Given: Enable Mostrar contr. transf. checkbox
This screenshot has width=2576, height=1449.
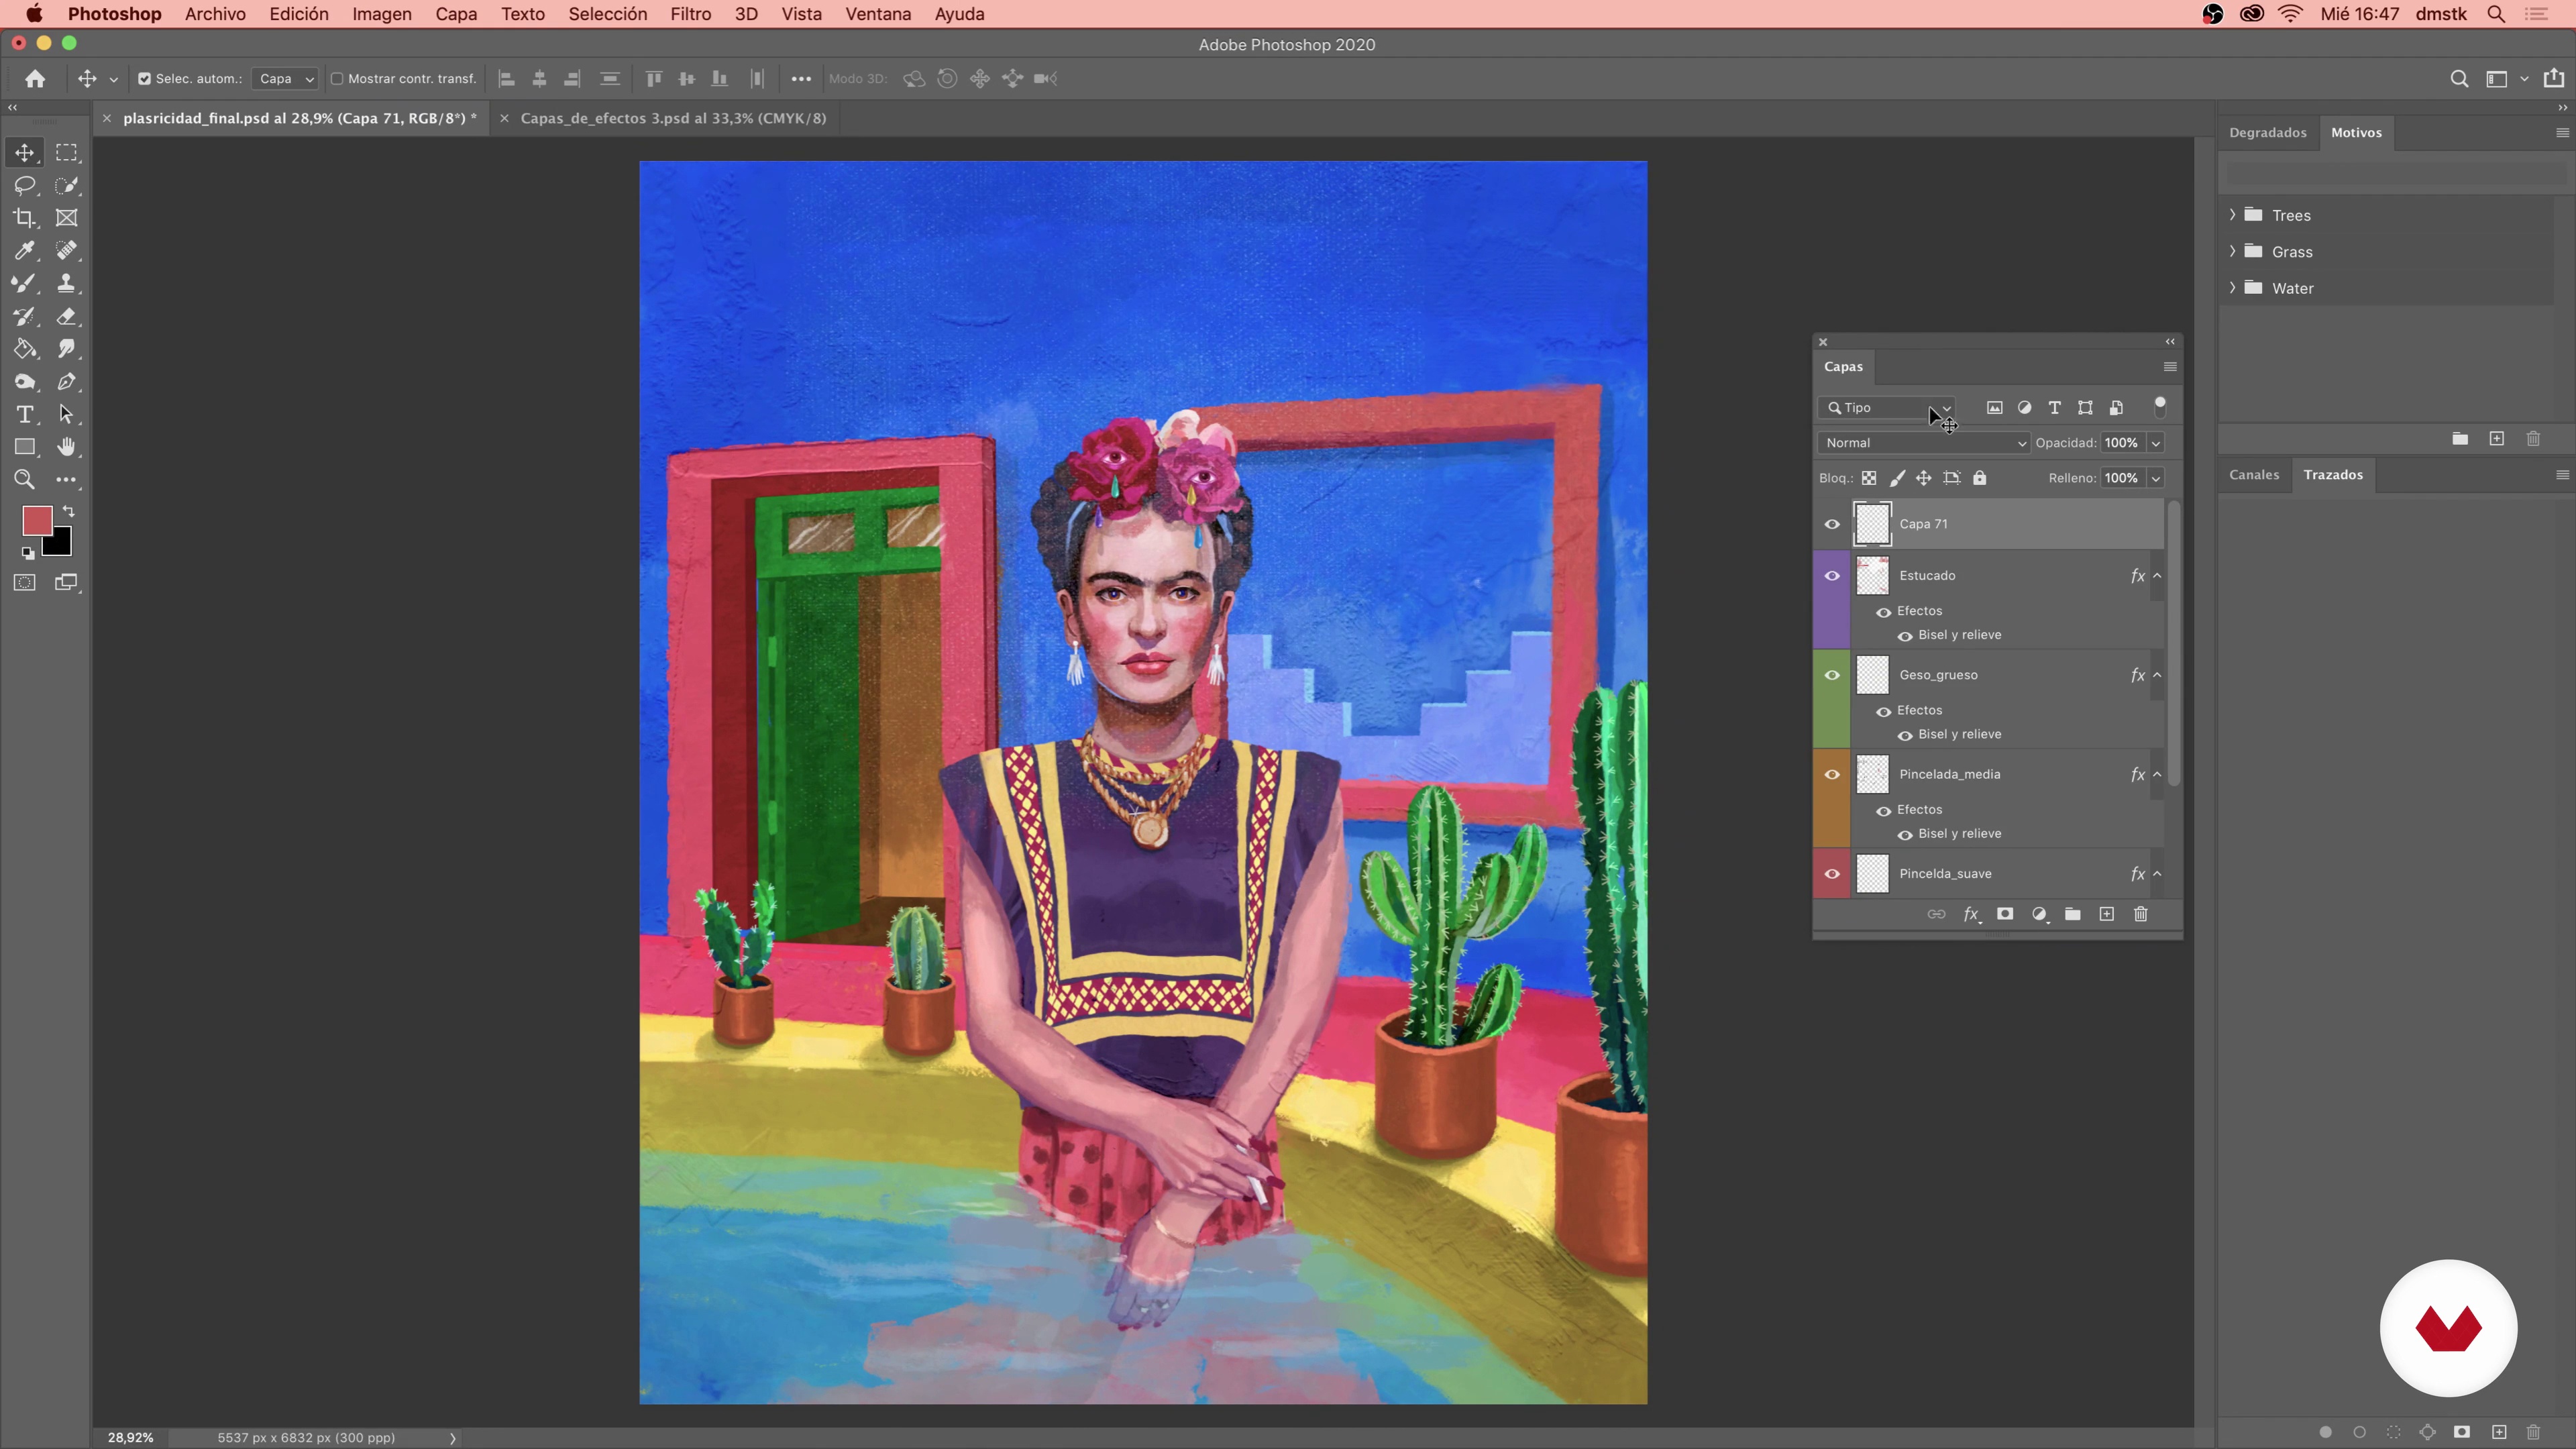Looking at the screenshot, I should (337, 79).
